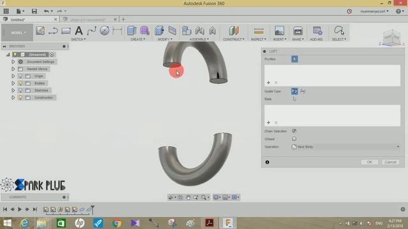Click the job status clock icon

coord(349,11)
